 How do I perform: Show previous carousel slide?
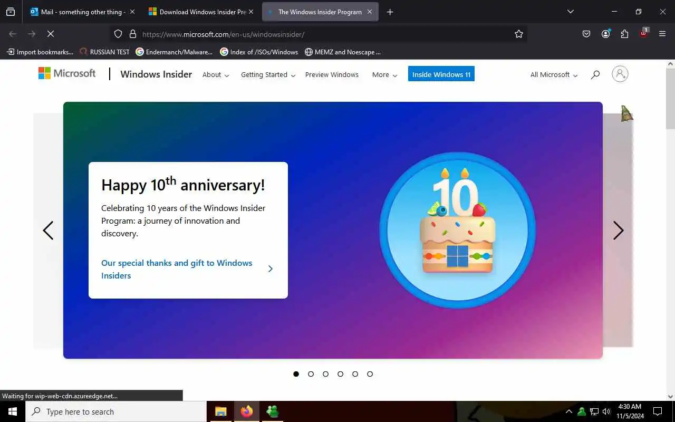[48, 231]
